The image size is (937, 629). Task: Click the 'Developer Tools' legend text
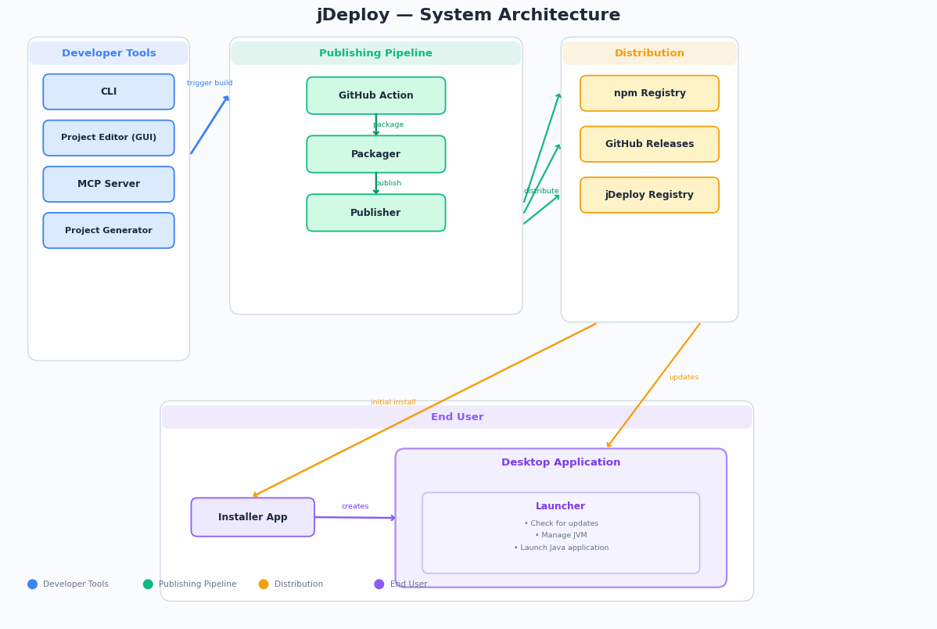(76, 584)
